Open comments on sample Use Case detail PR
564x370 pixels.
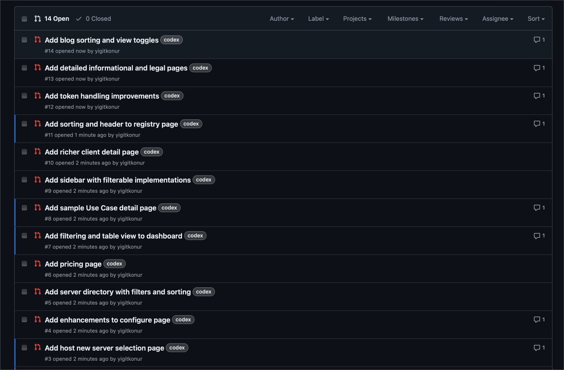[x=539, y=208]
